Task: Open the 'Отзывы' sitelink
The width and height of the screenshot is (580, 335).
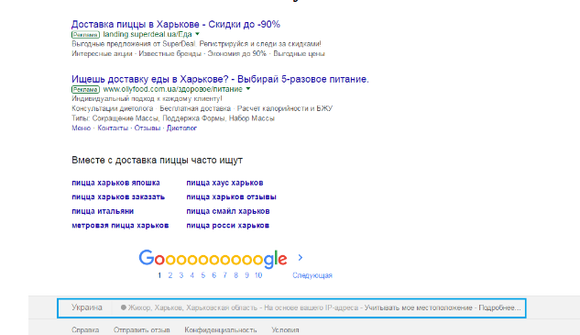Action: tap(148, 128)
